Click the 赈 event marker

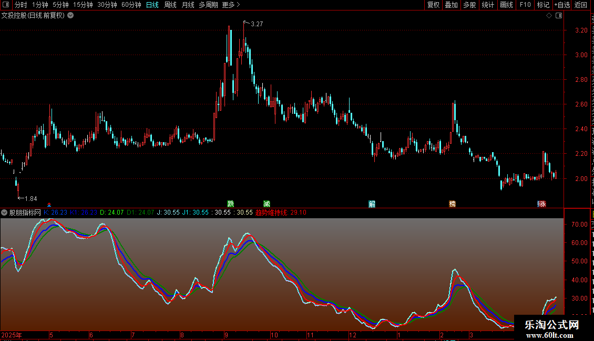pos(542,204)
